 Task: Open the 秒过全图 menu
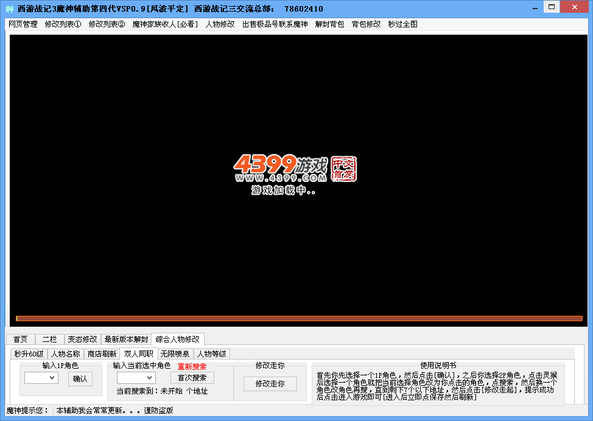[x=403, y=24]
